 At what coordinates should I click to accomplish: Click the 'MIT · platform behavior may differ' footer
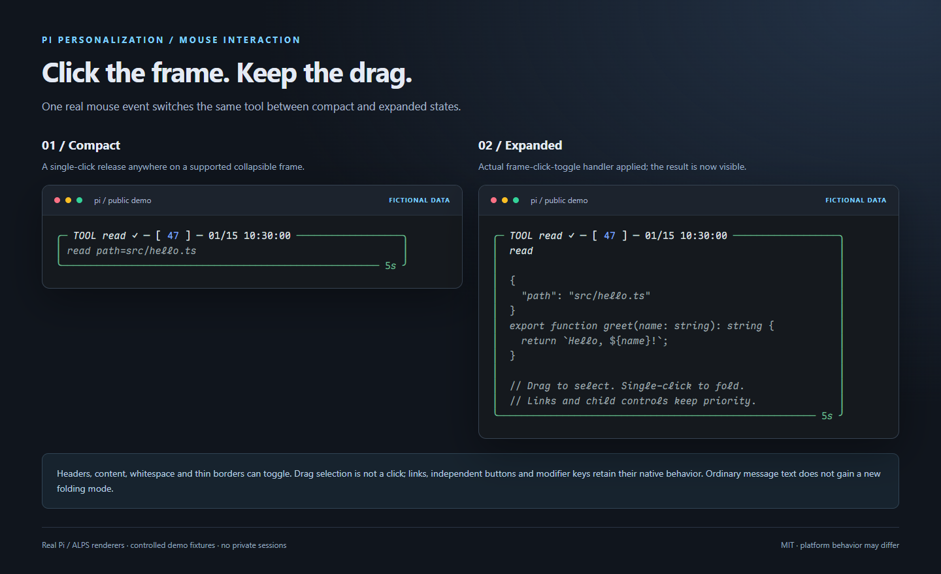point(840,545)
